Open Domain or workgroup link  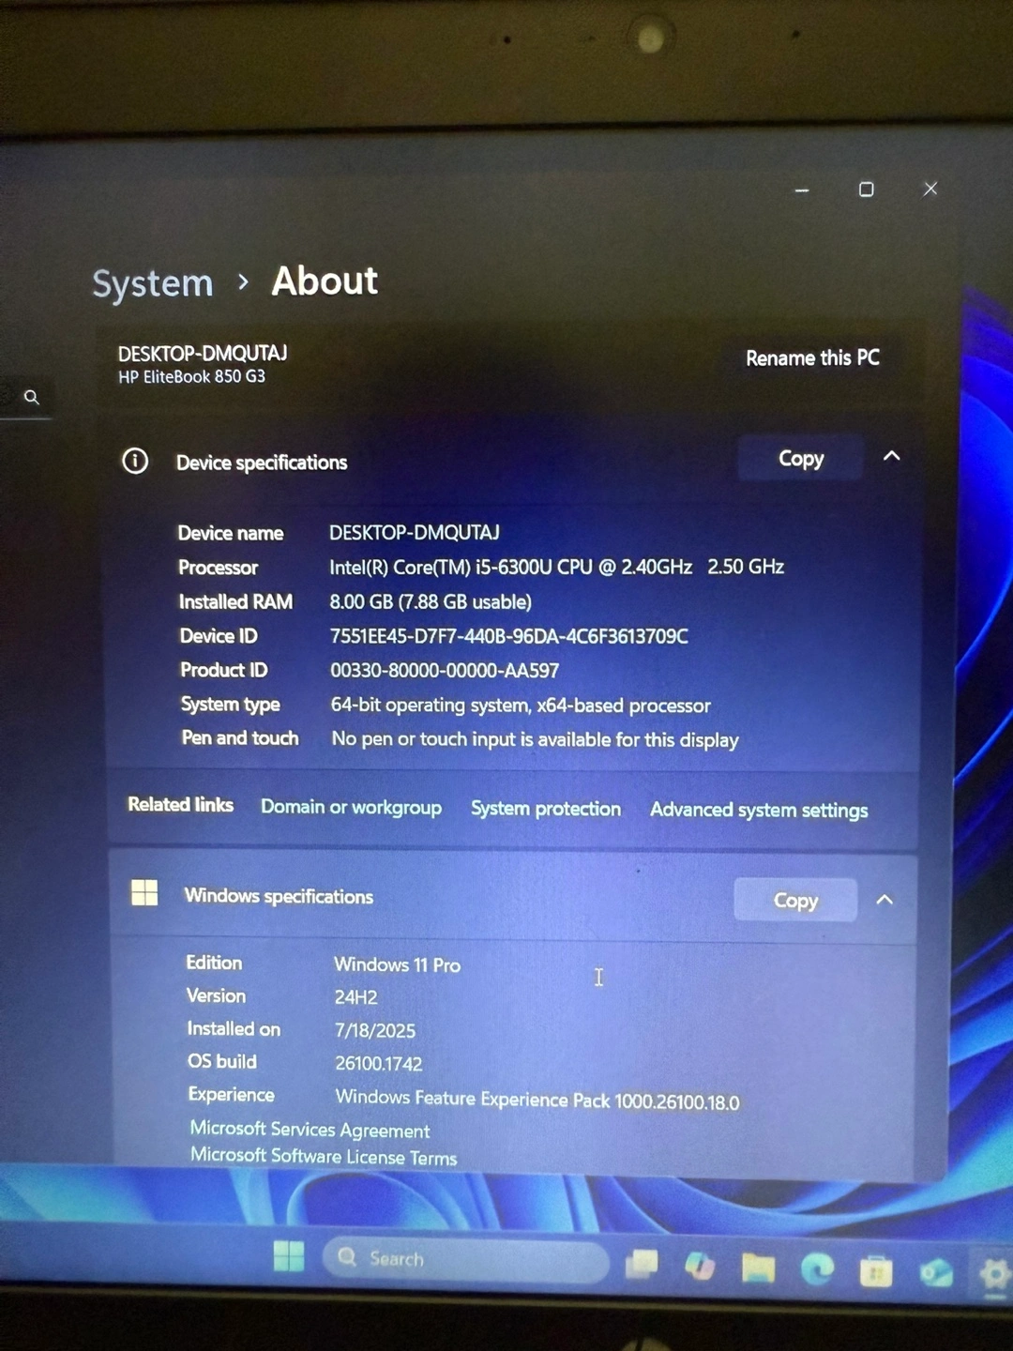click(351, 807)
